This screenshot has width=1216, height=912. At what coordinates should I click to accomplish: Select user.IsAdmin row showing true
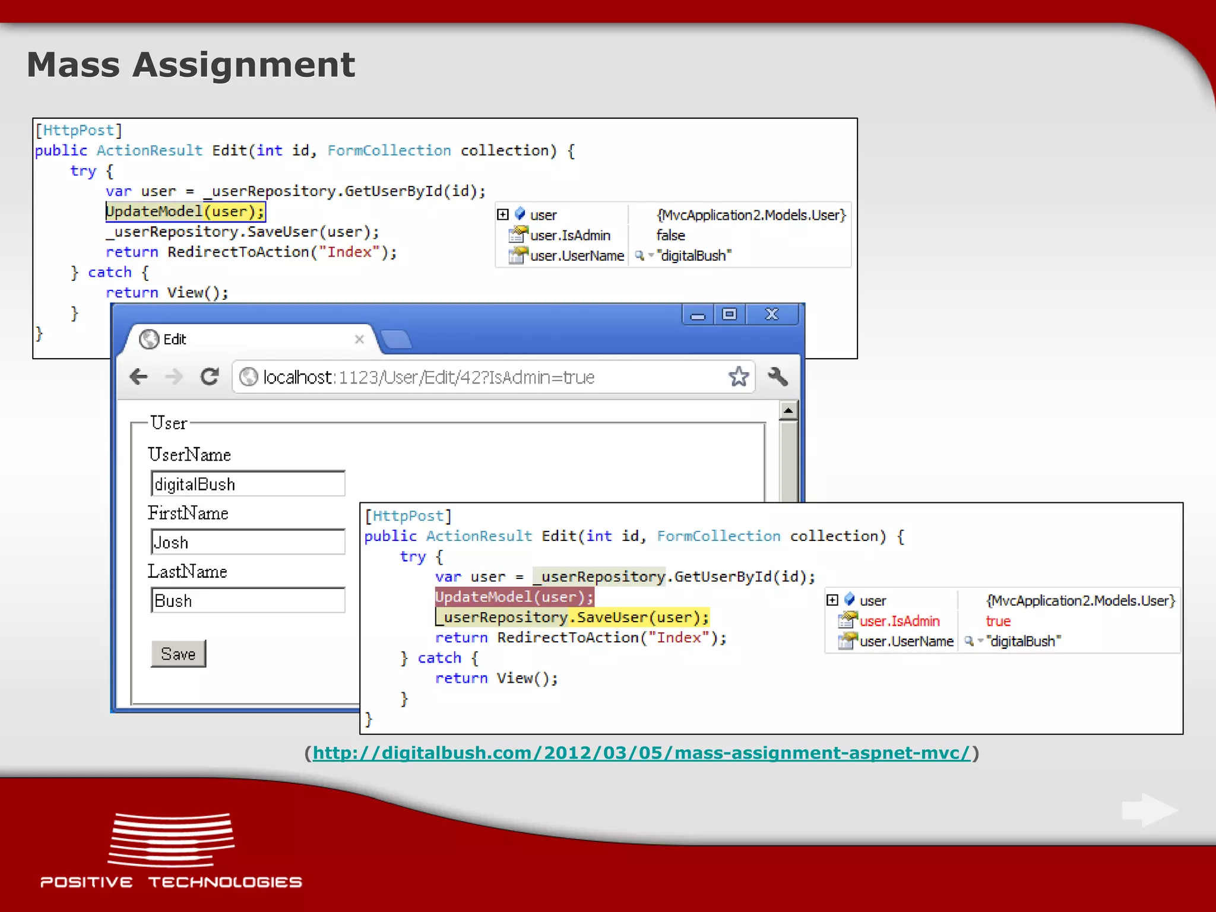tap(1003, 621)
